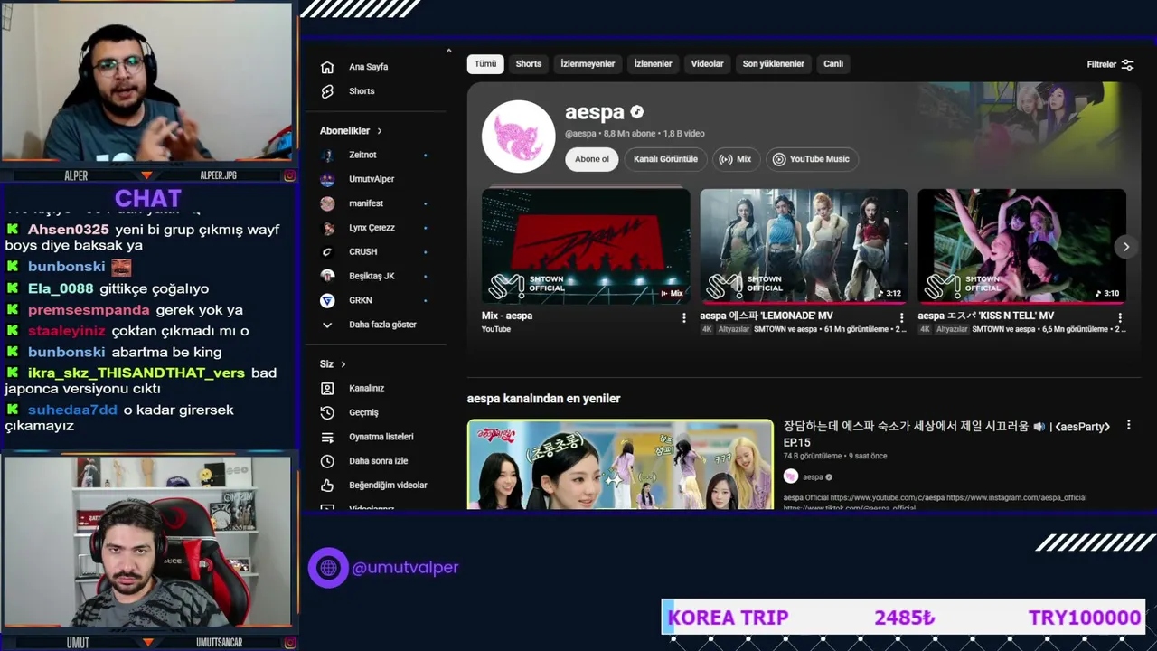The height and width of the screenshot is (651, 1157).
Task: Select the İzlenmeyenler filter chip
Action: [588, 64]
